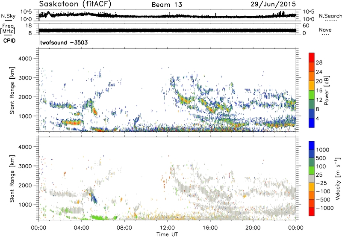The width and height of the screenshot is (342, 237).
Task: Click the black frequency band in the Freq panel
Action: [167, 30]
